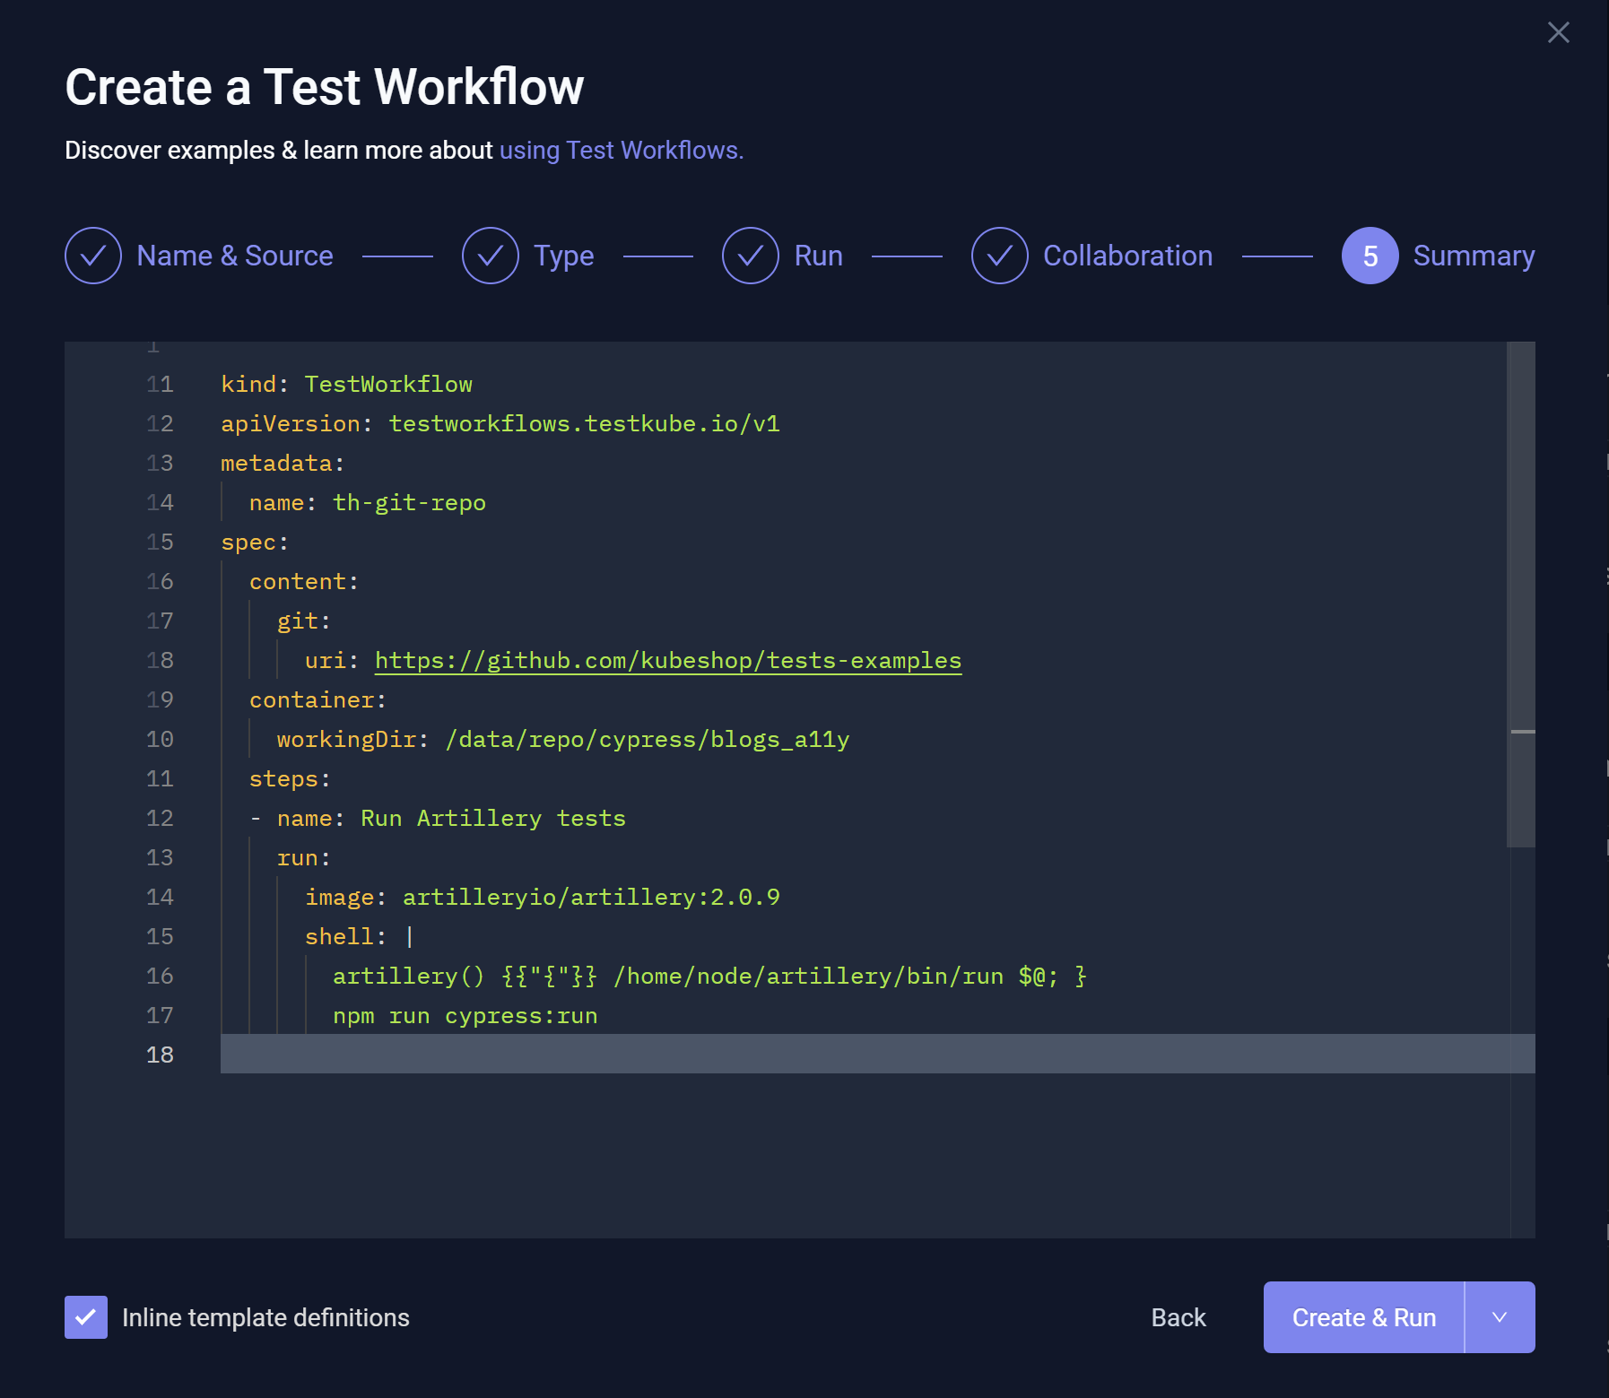1609x1398 pixels.
Task: Click the Run step checkmark icon
Action: click(752, 256)
